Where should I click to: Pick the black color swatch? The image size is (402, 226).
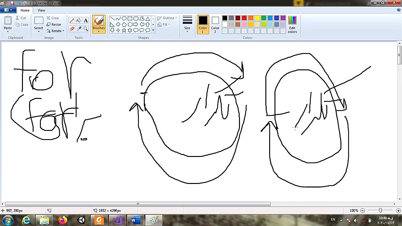225,18
